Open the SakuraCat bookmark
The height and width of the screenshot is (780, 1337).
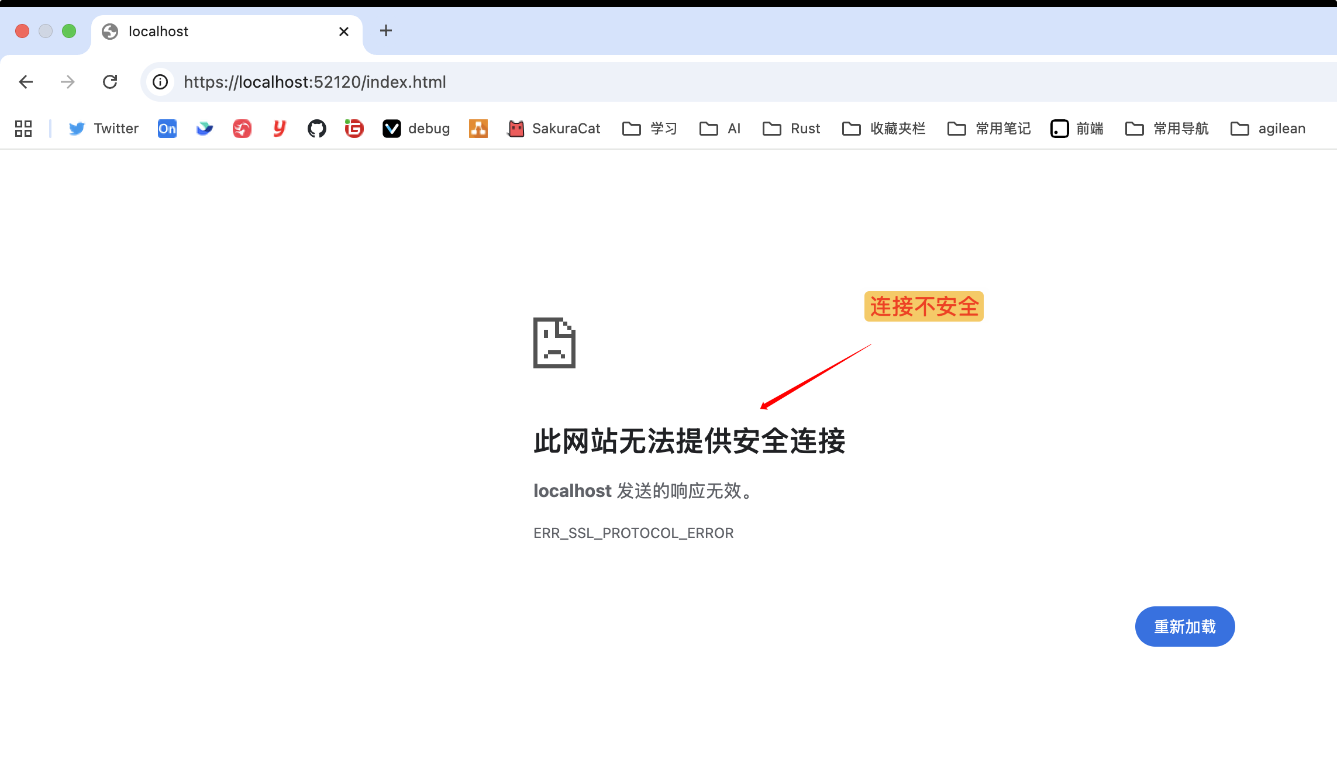(x=553, y=129)
